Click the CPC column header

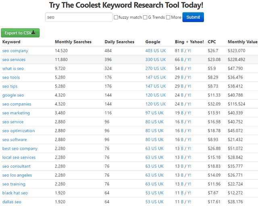[x=212, y=42]
